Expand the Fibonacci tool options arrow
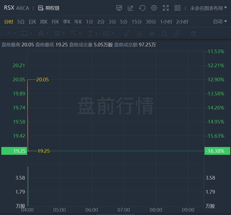Screen dimensions: 231x215 click(x=63, y=33)
